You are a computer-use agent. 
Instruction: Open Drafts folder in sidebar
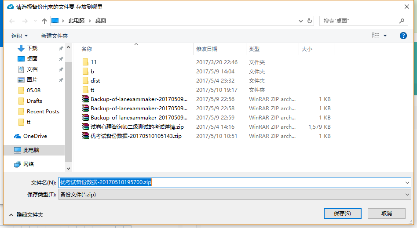click(x=34, y=101)
